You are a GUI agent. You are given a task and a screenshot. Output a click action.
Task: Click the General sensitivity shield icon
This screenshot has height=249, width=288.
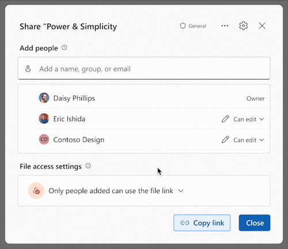[183, 26]
